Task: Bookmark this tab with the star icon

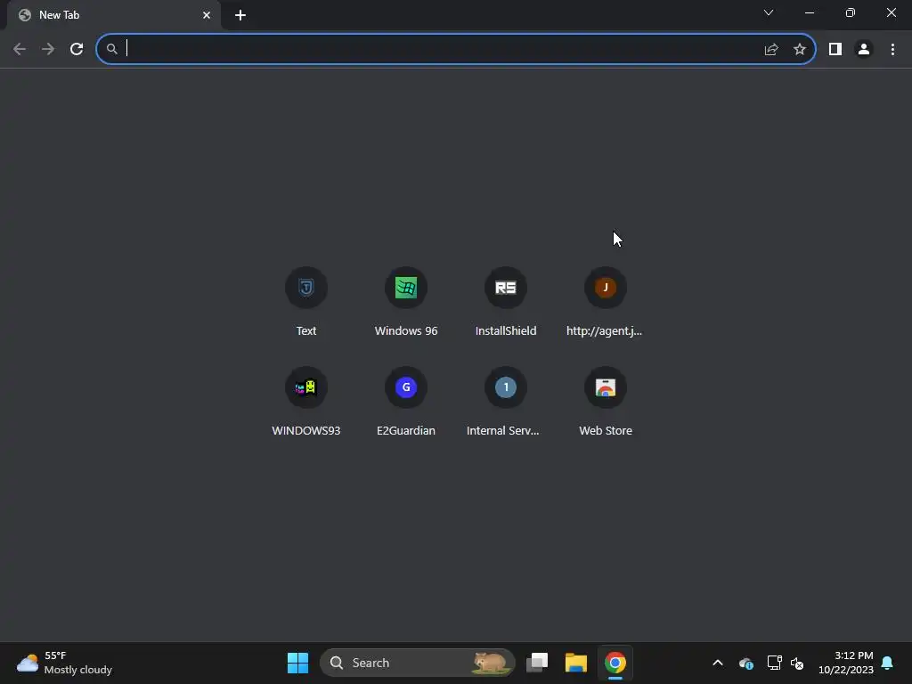Action: [800, 50]
